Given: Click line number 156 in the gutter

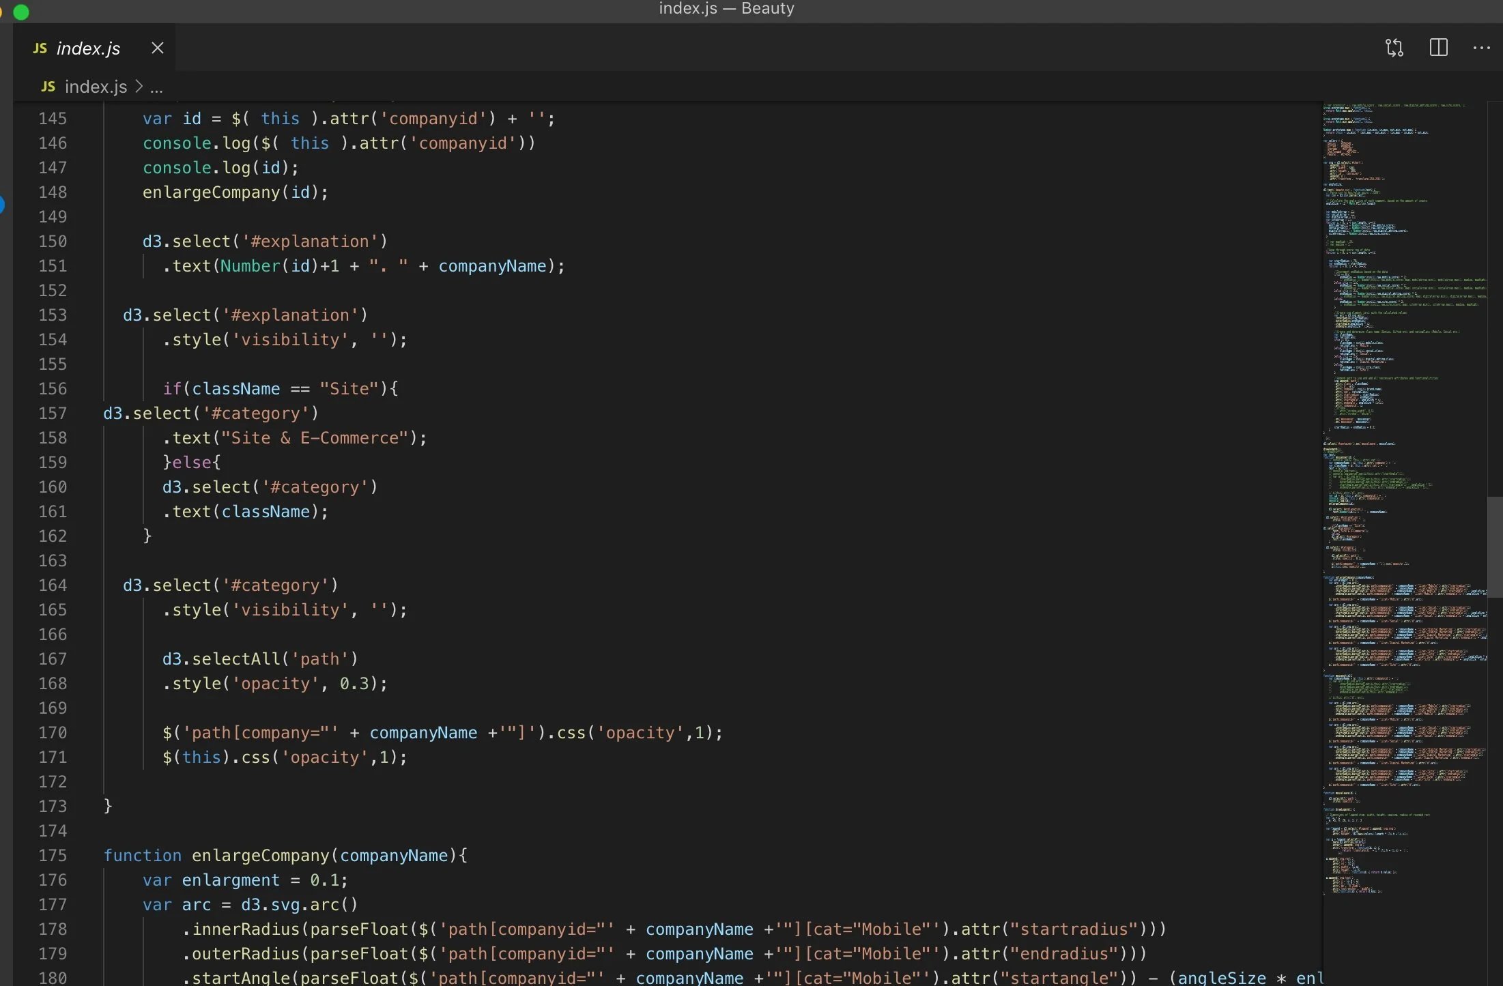Looking at the screenshot, I should tap(53, 389).
